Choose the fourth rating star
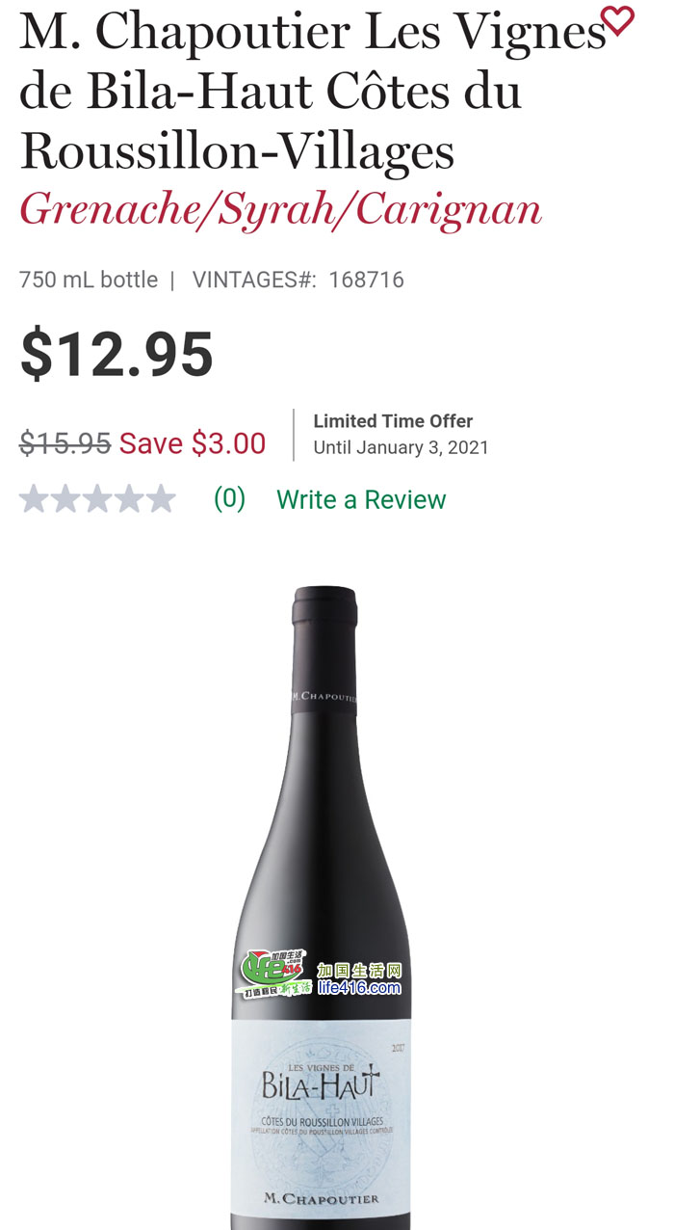This screenshot has width=674, height=1230. (129, 499)
